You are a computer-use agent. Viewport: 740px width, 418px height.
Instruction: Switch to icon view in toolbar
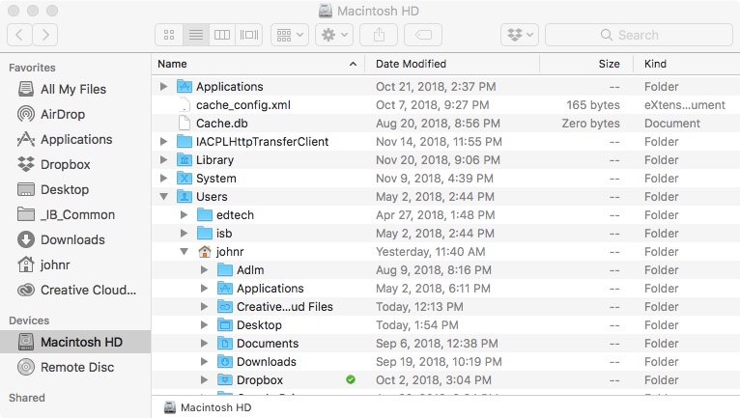(x=169, y=35)
